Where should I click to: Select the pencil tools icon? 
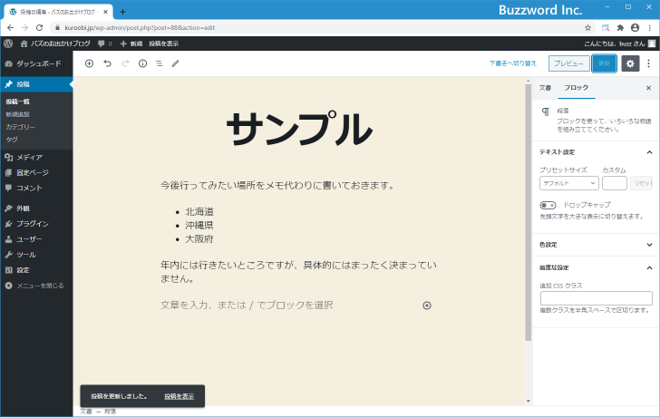pyautogui.click(x=176, y=63)
